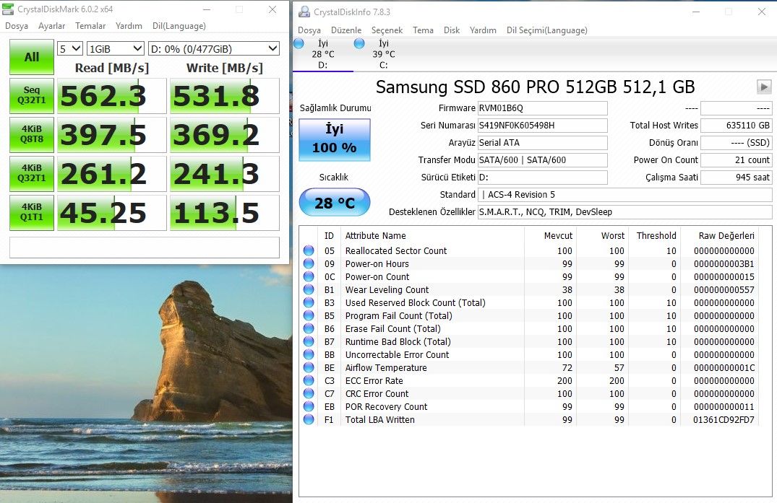Start the 4KiB Q8T8 test
Screen dimensions: 777x503
tap(31, 134)
